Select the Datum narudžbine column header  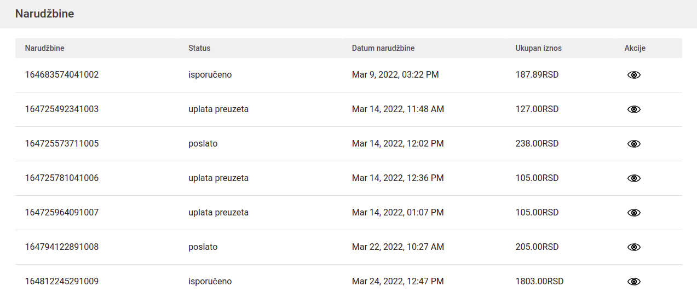click(383, 48)
